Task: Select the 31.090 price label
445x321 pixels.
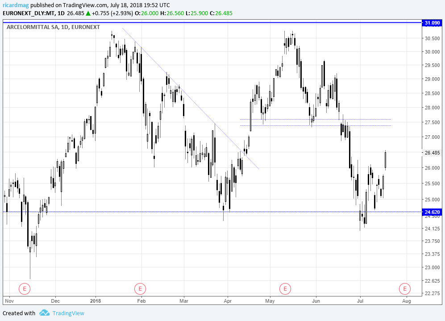Action: point(432,23)
